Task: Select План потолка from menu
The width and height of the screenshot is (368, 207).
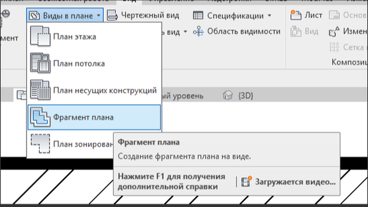Action: coord(94,63)
